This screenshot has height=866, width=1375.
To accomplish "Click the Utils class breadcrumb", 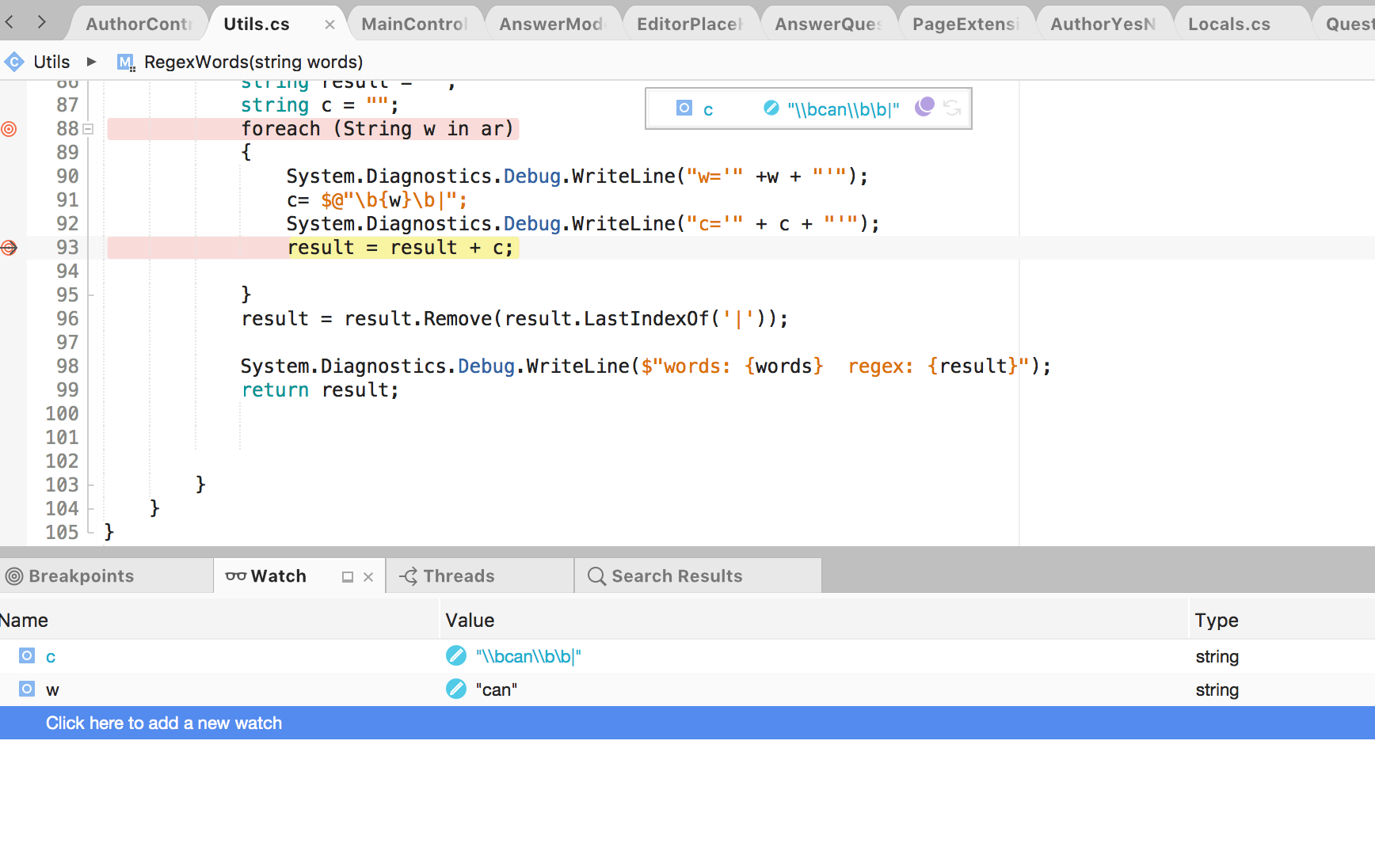I will coord(51,62).
